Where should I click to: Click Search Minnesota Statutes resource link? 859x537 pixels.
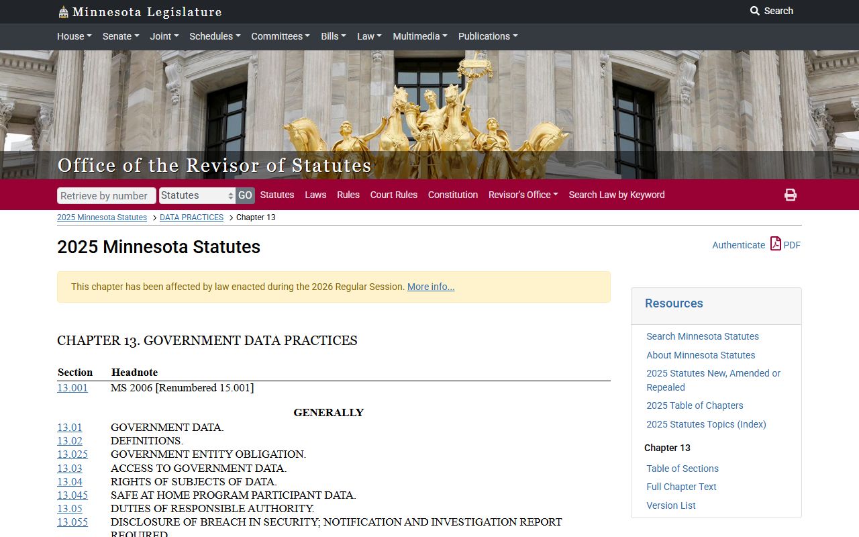[703, 336]
